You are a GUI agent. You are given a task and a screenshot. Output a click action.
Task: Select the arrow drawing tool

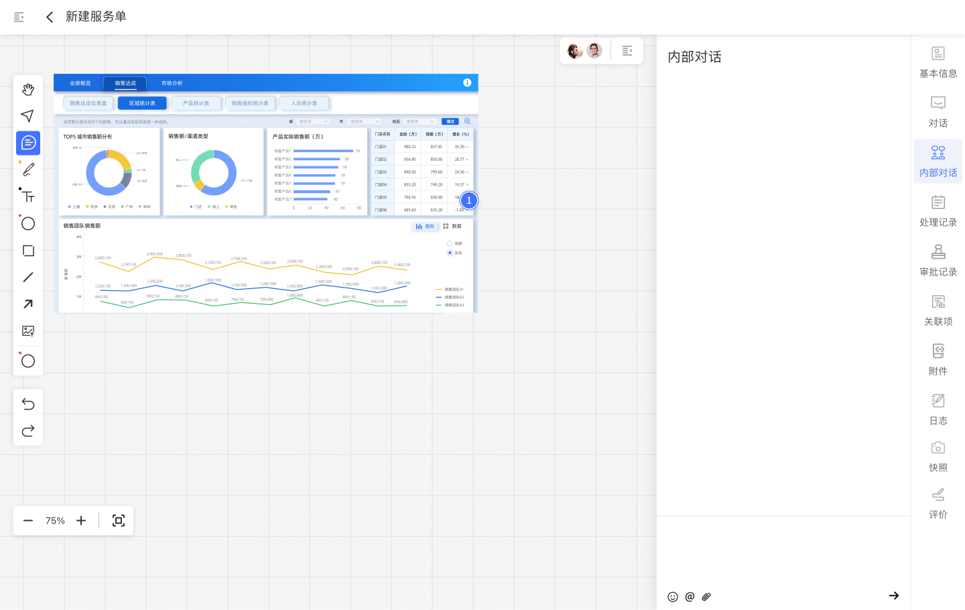[x=28, y=304]
